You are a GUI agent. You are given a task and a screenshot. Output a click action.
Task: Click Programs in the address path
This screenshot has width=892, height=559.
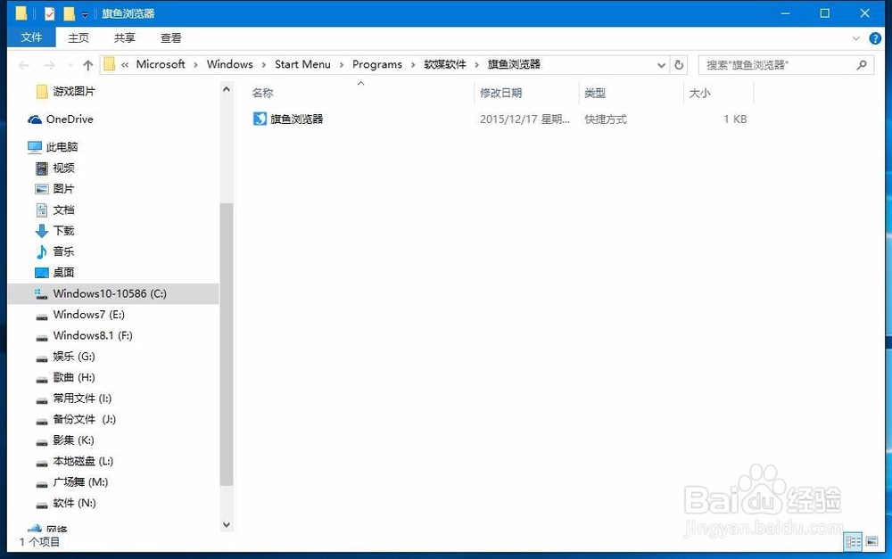click(x=377, y=64)
